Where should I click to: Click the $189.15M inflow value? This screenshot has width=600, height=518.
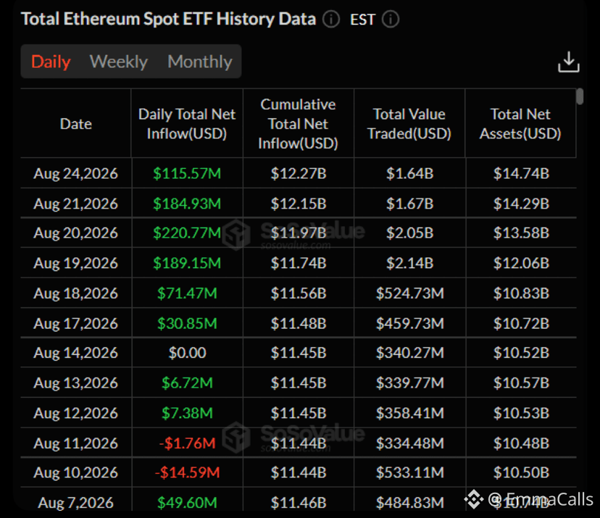click(x=187, y=263)
